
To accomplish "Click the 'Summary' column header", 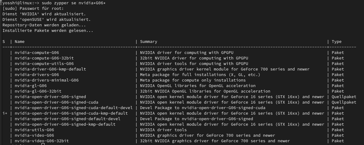I will click(149, 42).
